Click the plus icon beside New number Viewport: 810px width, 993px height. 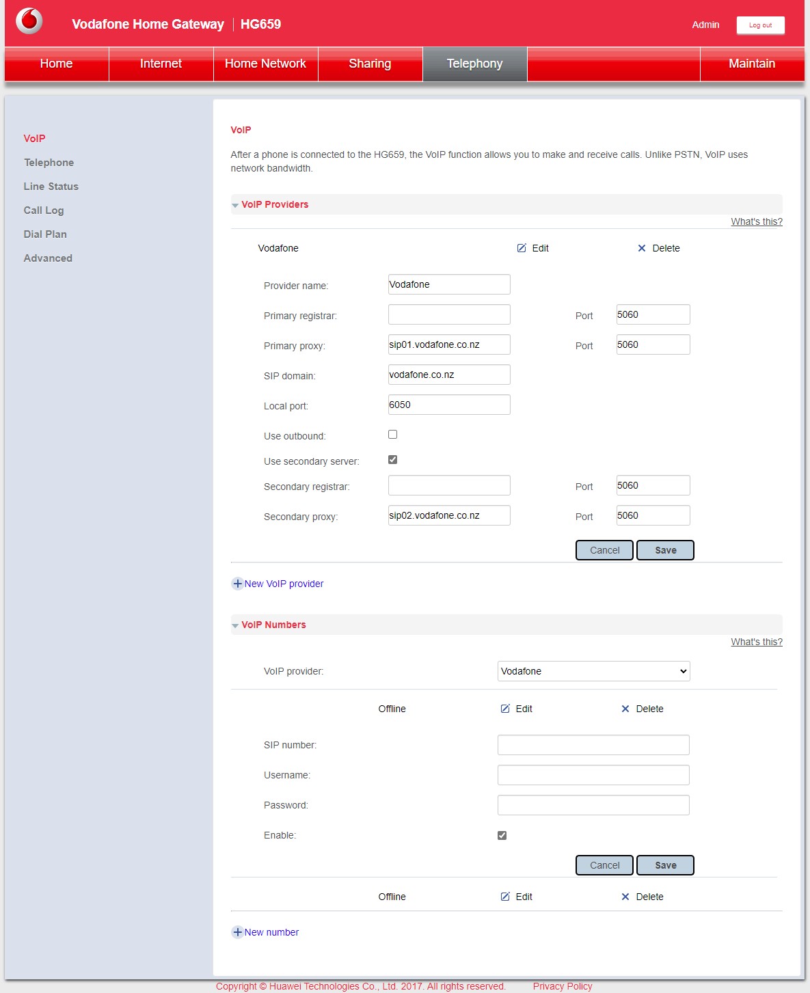pos(237,932)
